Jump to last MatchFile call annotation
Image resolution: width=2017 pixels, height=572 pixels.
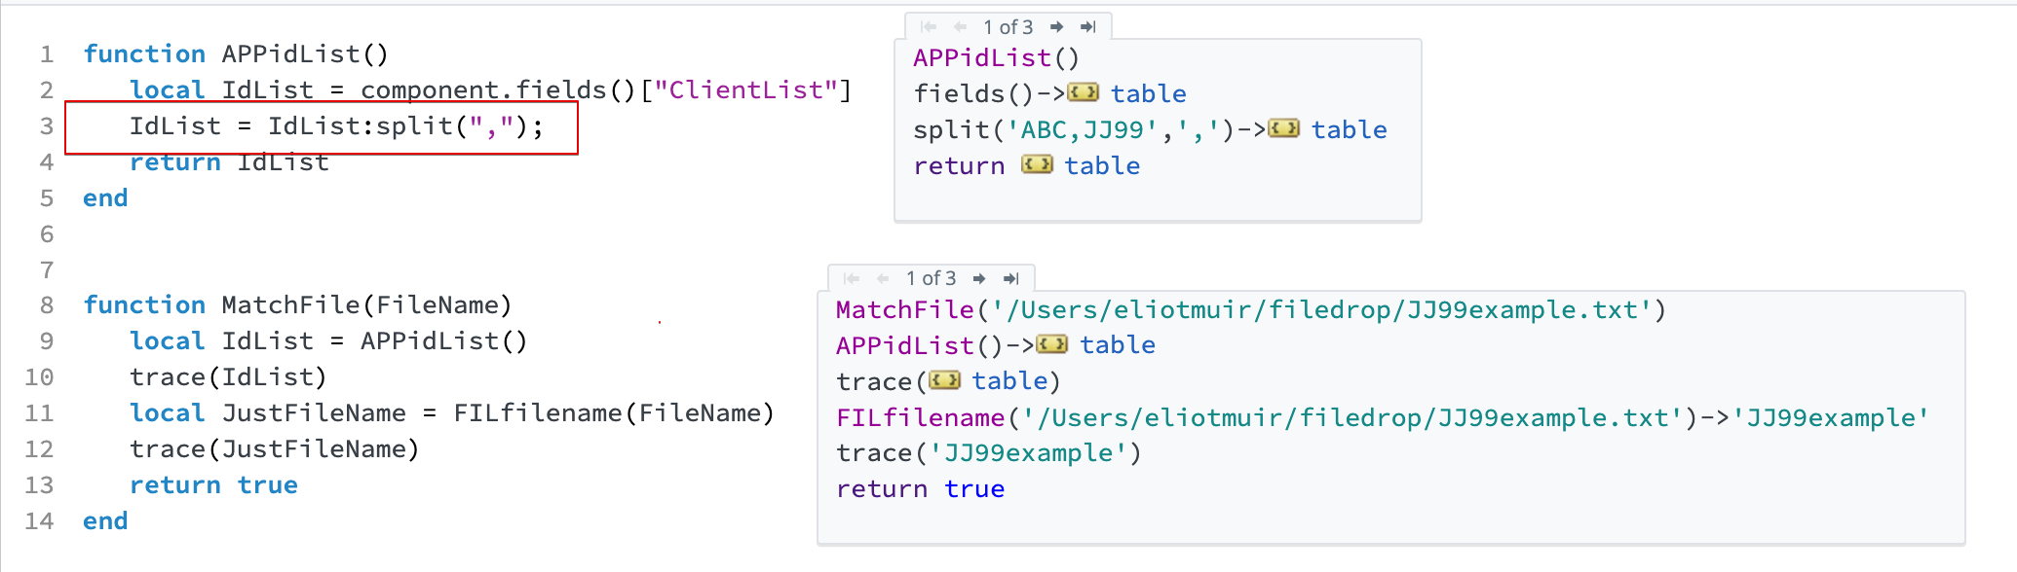1011,278
